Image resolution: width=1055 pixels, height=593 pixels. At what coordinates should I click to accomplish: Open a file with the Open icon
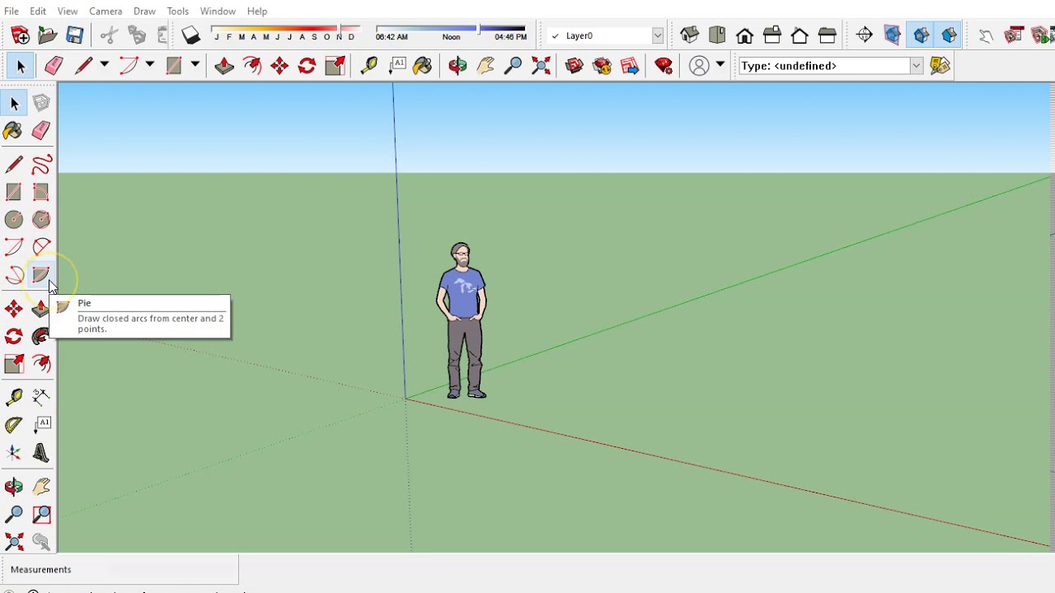click(x=48, y=35)
